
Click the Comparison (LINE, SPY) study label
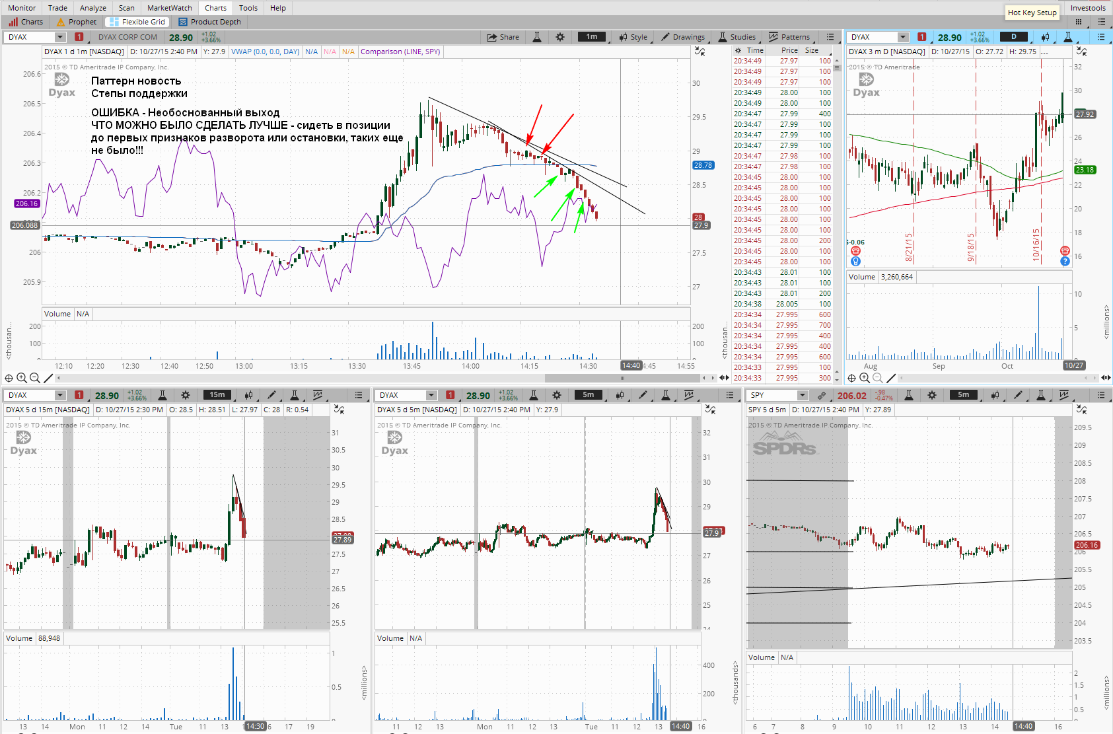pos(400,52)
